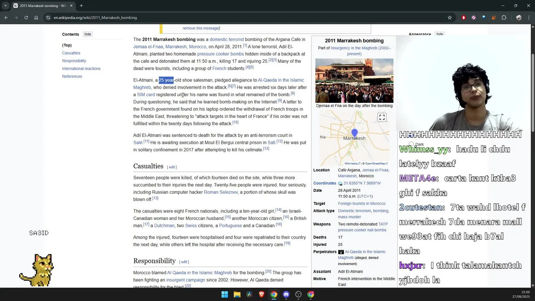Screen dimensions: 535x301
Task: Open the orange extension icon
Action: [494, 18]
